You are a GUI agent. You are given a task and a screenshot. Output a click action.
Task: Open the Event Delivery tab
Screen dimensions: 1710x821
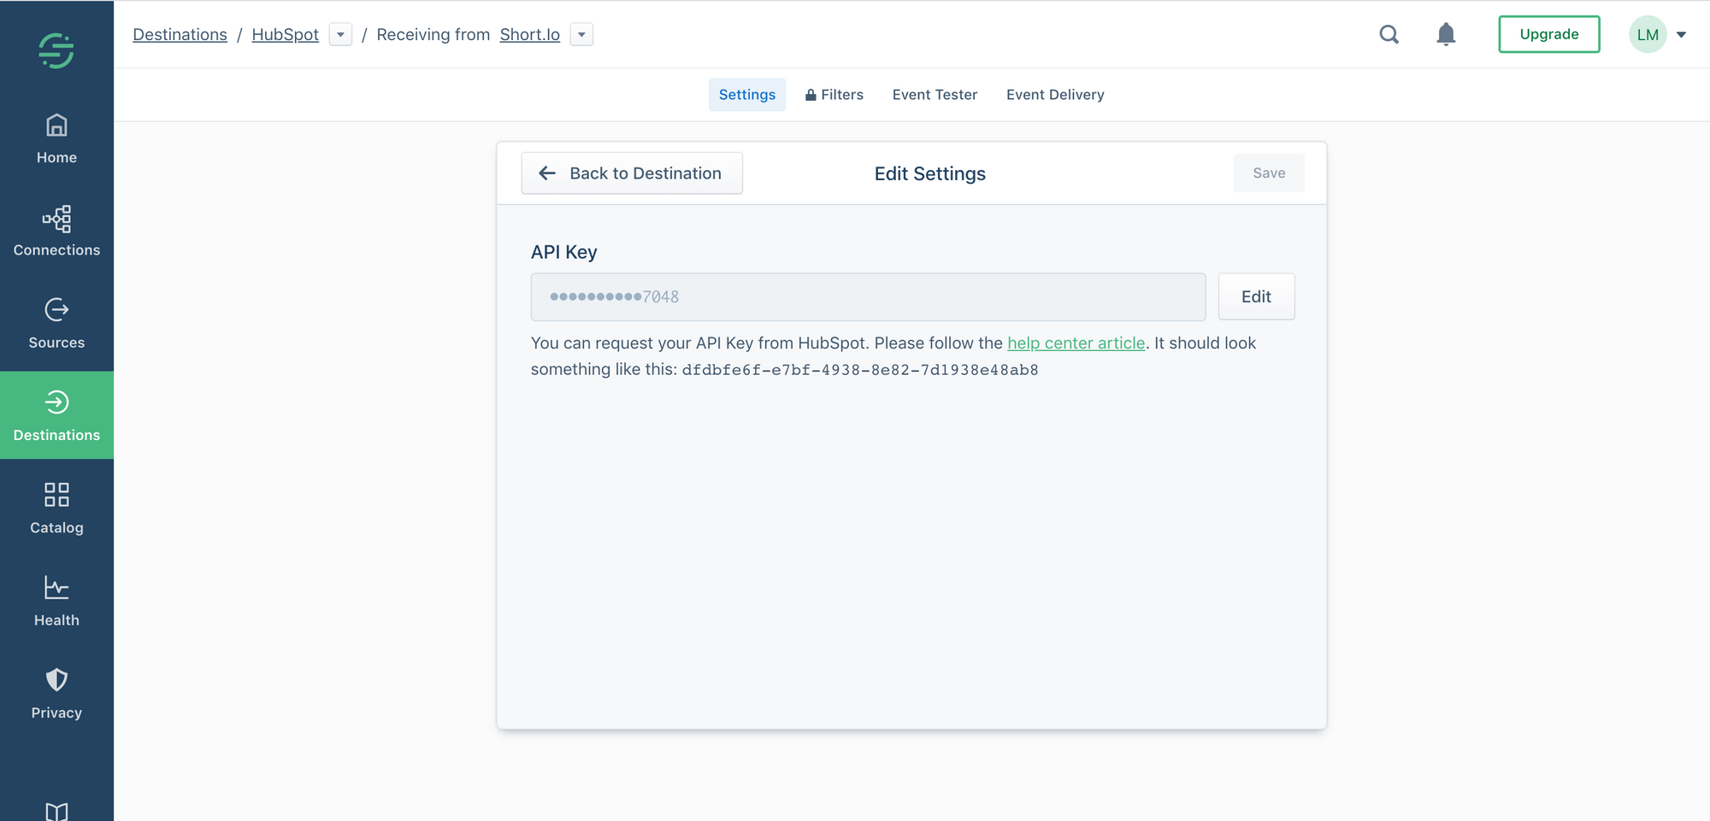(x=1055, y=94)
